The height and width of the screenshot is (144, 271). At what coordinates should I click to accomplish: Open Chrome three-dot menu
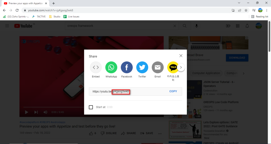tap(267, 10)
